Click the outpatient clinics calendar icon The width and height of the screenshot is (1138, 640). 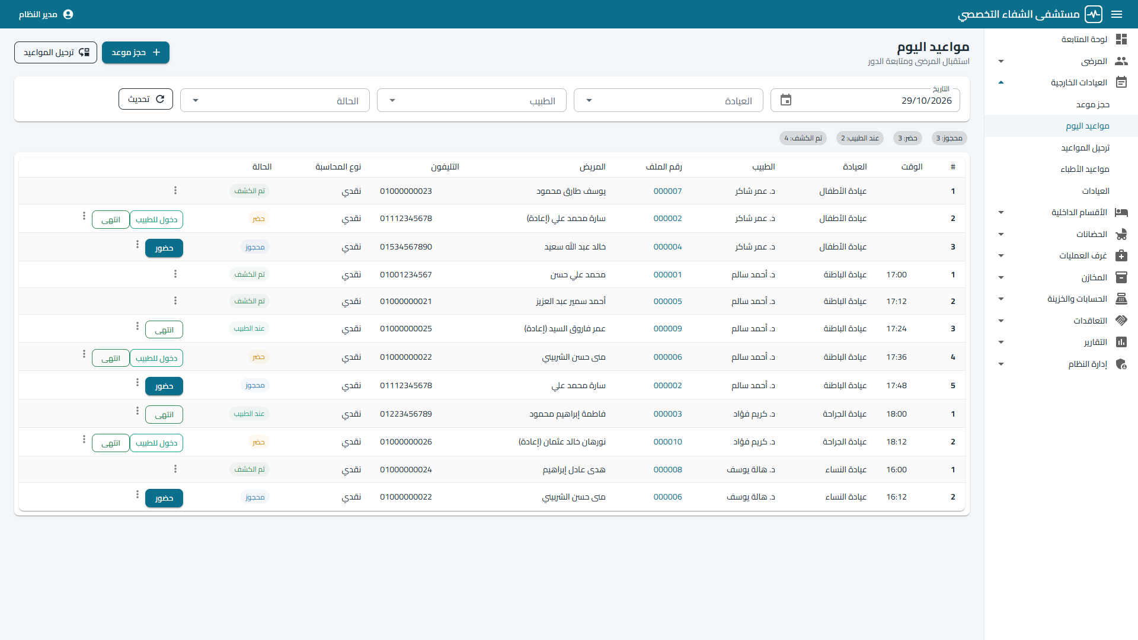1121,82
